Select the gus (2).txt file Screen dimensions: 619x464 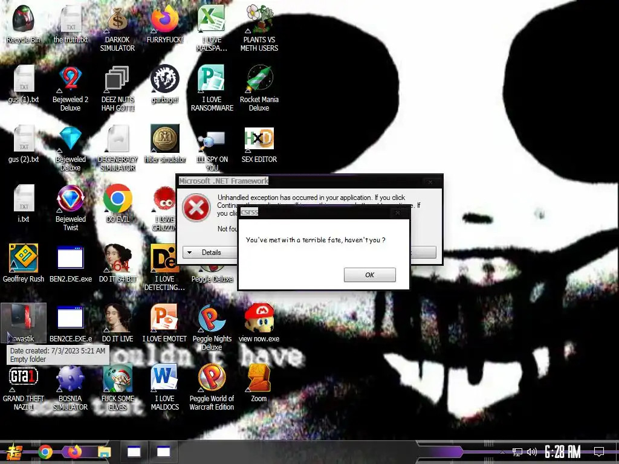click(24, 144)
